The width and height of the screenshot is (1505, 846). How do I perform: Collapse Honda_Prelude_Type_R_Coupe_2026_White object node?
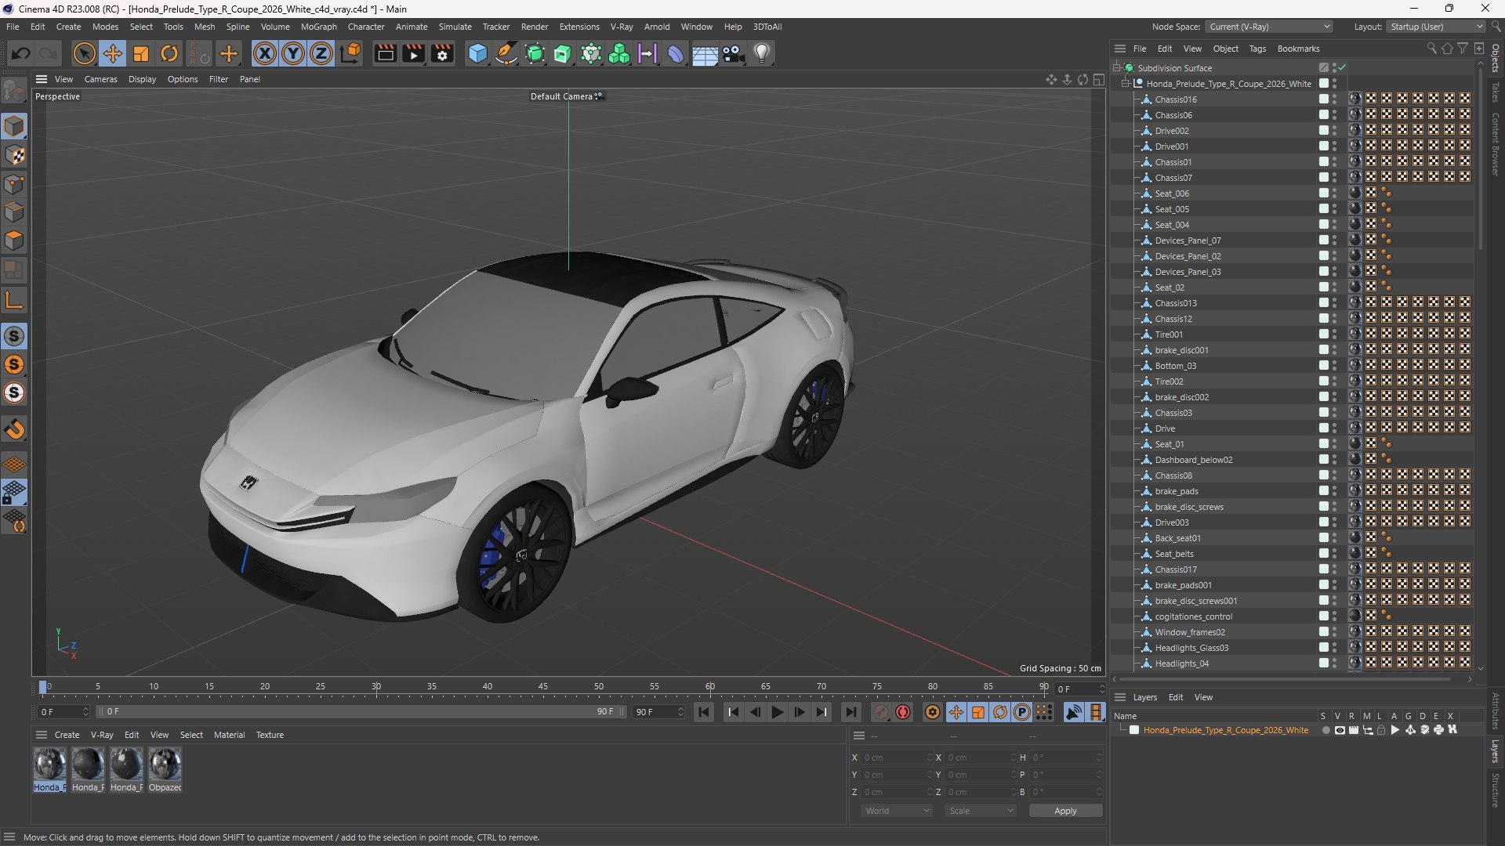pos(1126,84)
